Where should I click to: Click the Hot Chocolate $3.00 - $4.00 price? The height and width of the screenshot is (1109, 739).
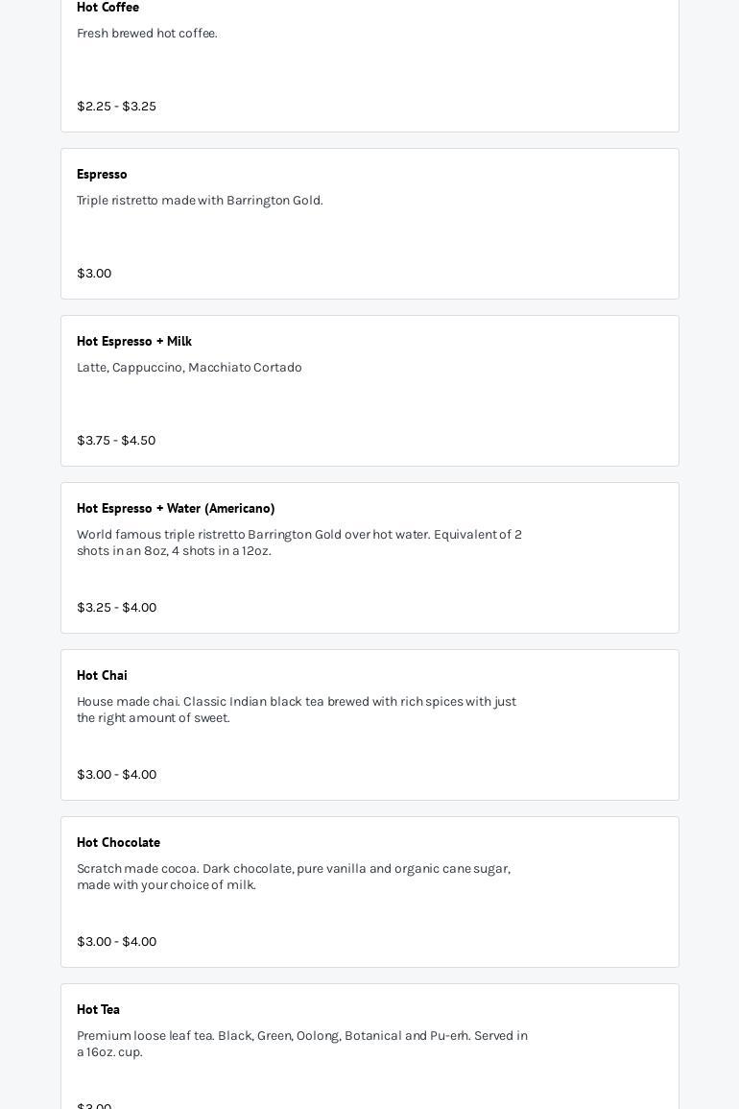[116, 942]
